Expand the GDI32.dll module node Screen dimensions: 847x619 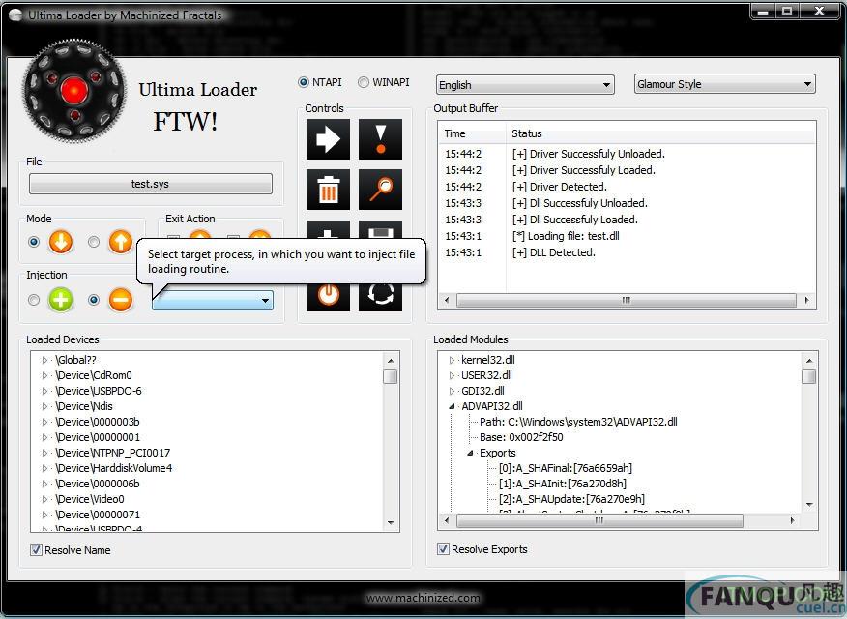tap(452, 391)
